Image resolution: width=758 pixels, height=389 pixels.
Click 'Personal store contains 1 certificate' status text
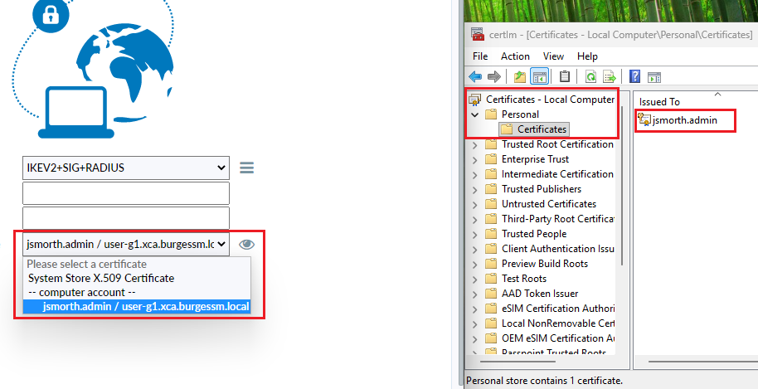pos(544,381)
